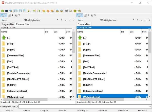Sort left panel by Name column header
The width and height of the screenshot is (152, 112).
22,32
